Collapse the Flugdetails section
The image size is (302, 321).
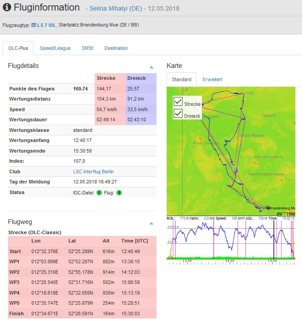coord(151,68)
